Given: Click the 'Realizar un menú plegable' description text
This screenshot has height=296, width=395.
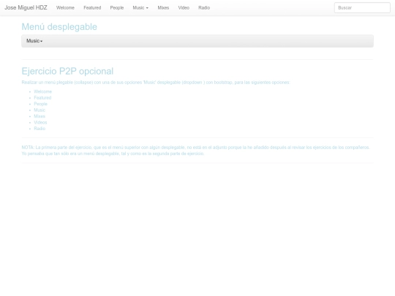Looking at the screenshot, I should click(156, 83).
